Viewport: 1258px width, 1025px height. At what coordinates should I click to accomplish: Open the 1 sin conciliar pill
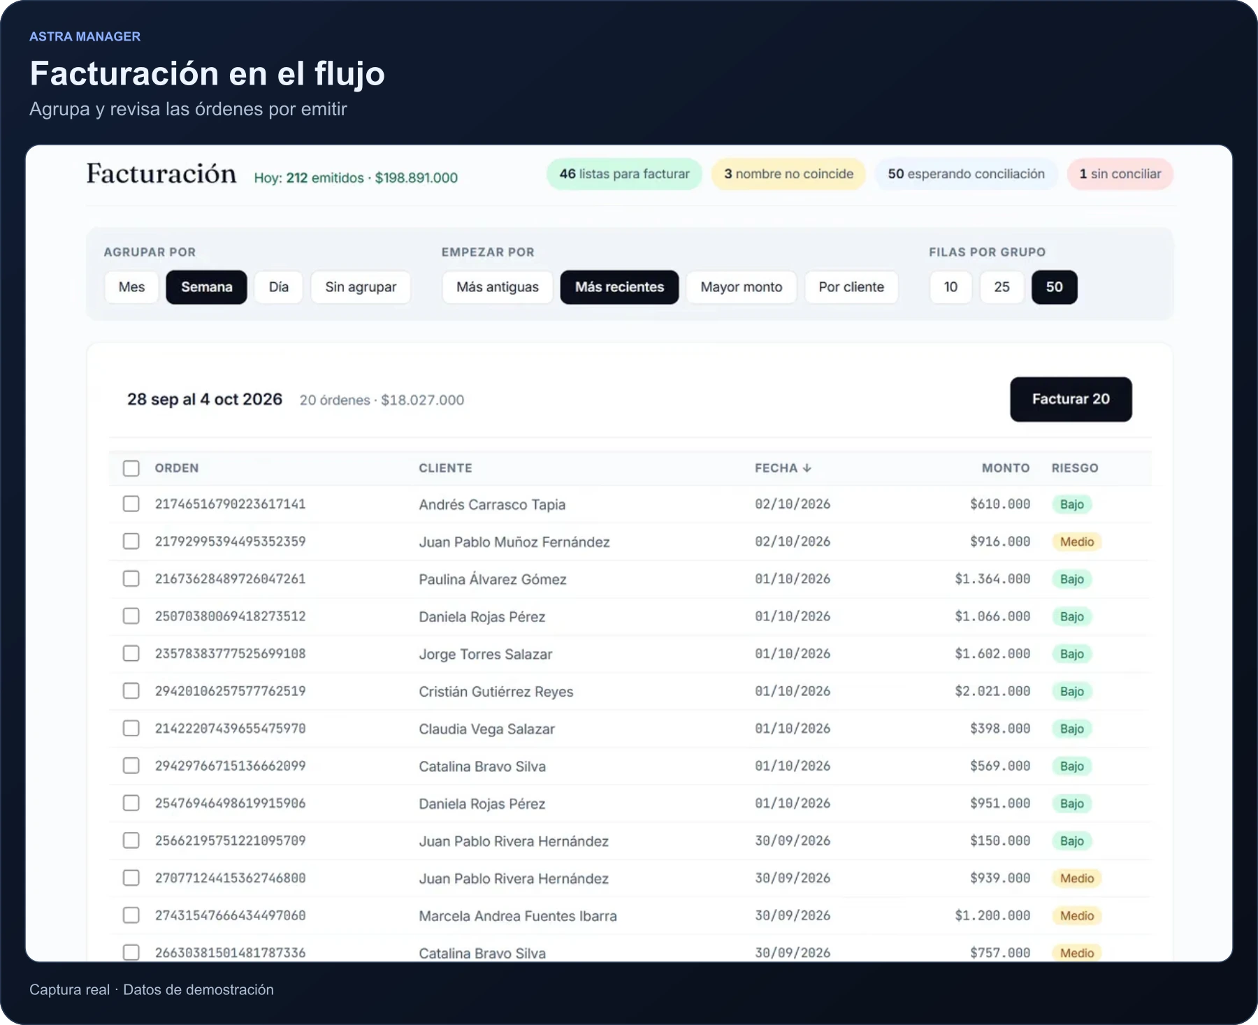pyautogui.click(x=1120, y=174)
